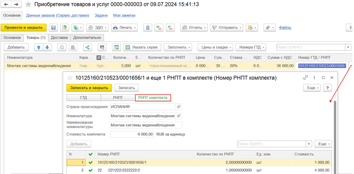Open the РНПТ list Еще dropdown
Screen dimensions: 354x174
[323, 144]
